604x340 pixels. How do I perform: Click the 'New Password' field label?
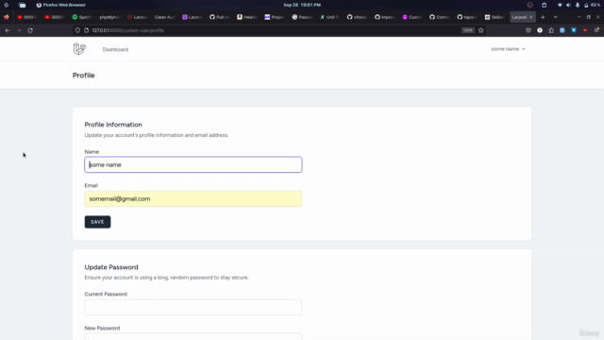[102, 328]
